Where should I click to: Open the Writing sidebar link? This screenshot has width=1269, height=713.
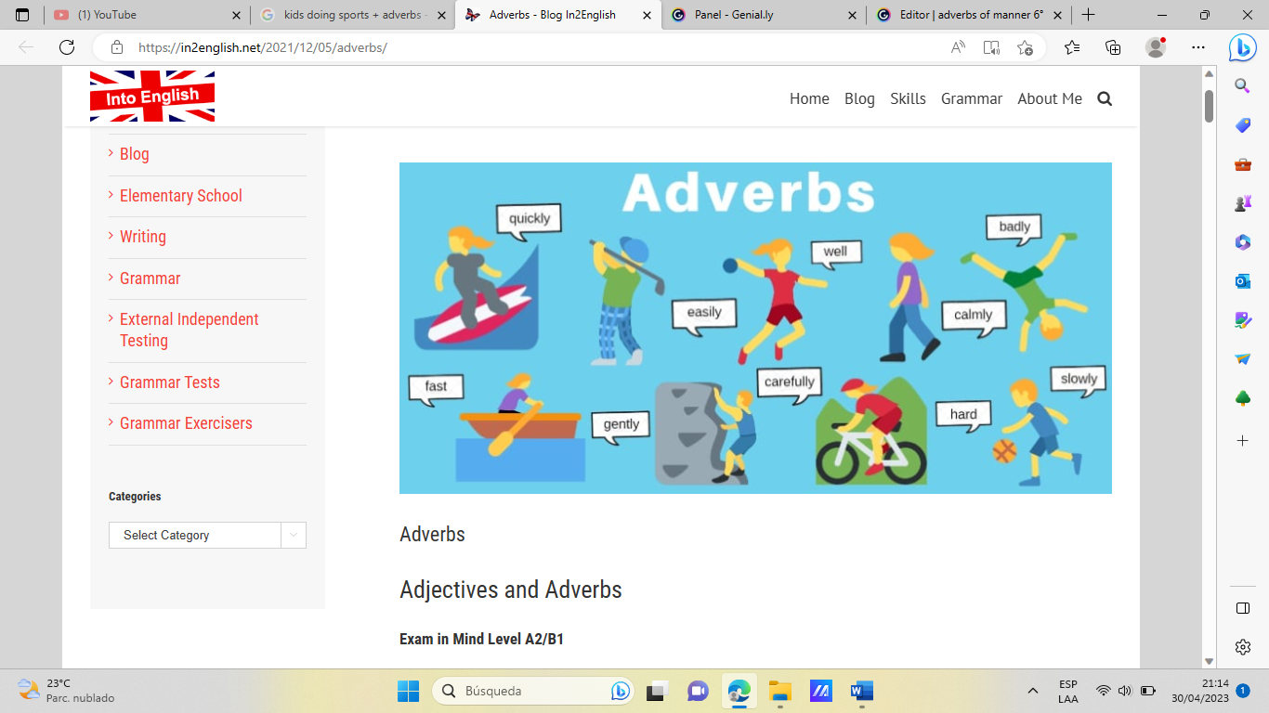tap(143, 237)
